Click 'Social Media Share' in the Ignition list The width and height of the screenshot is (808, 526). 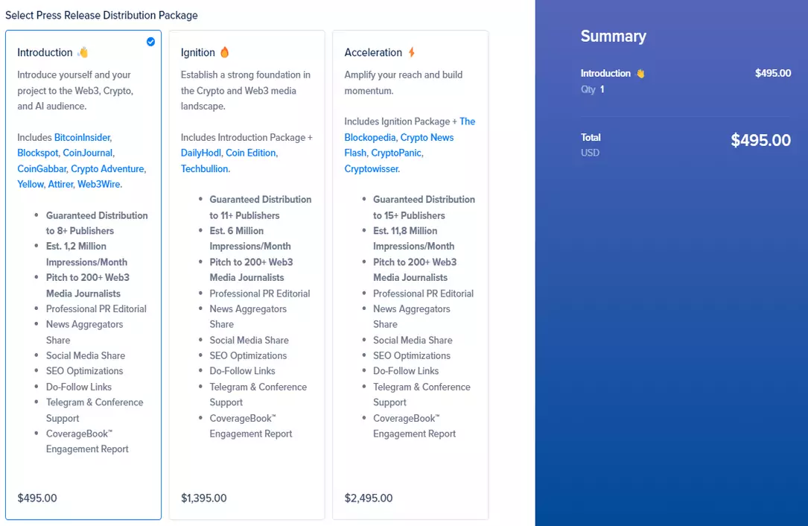(x=249, y=340)
